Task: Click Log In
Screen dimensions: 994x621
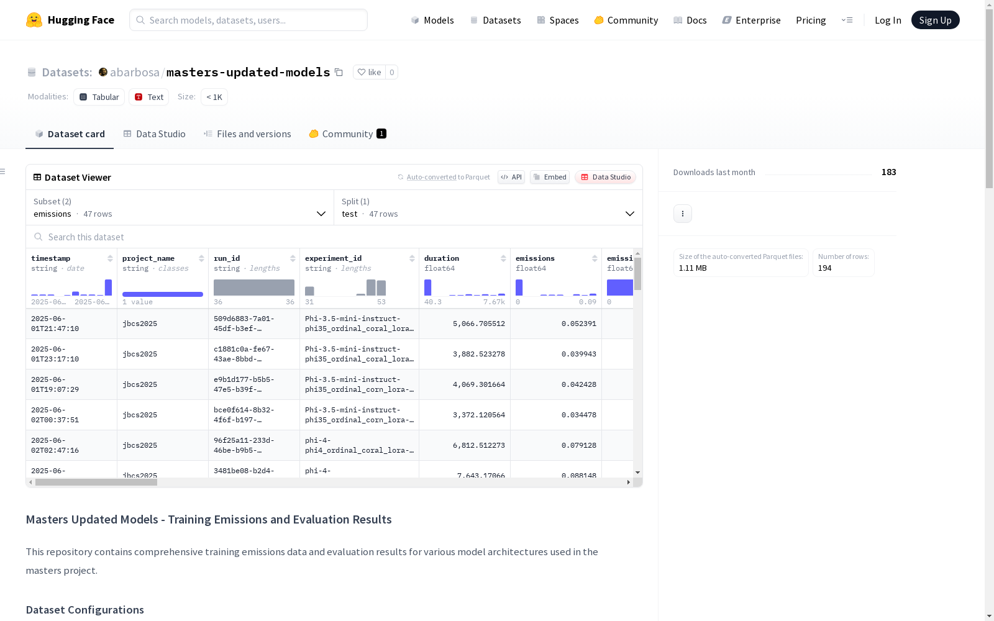Action: click(888, 20)
